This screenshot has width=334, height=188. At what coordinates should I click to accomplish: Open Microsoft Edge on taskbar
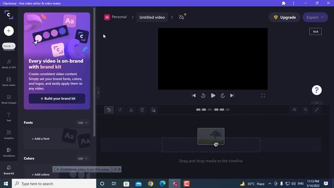162,183
